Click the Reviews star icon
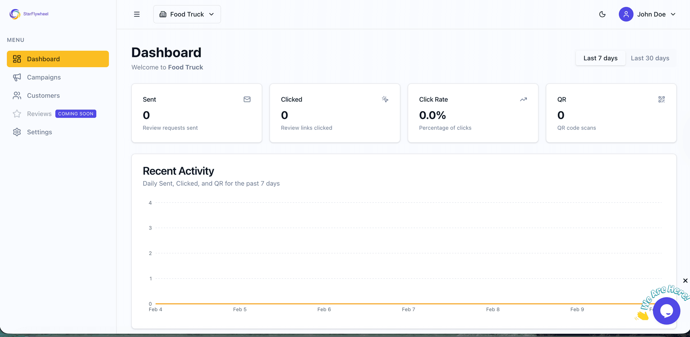 (17, 114)
